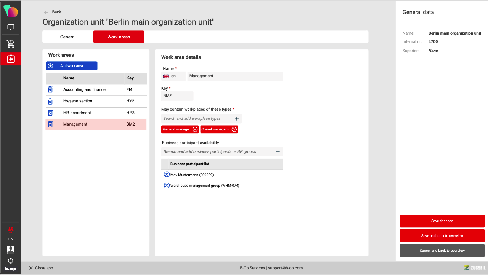
Task: Remove the C level management tag
Action: point(234,129)
